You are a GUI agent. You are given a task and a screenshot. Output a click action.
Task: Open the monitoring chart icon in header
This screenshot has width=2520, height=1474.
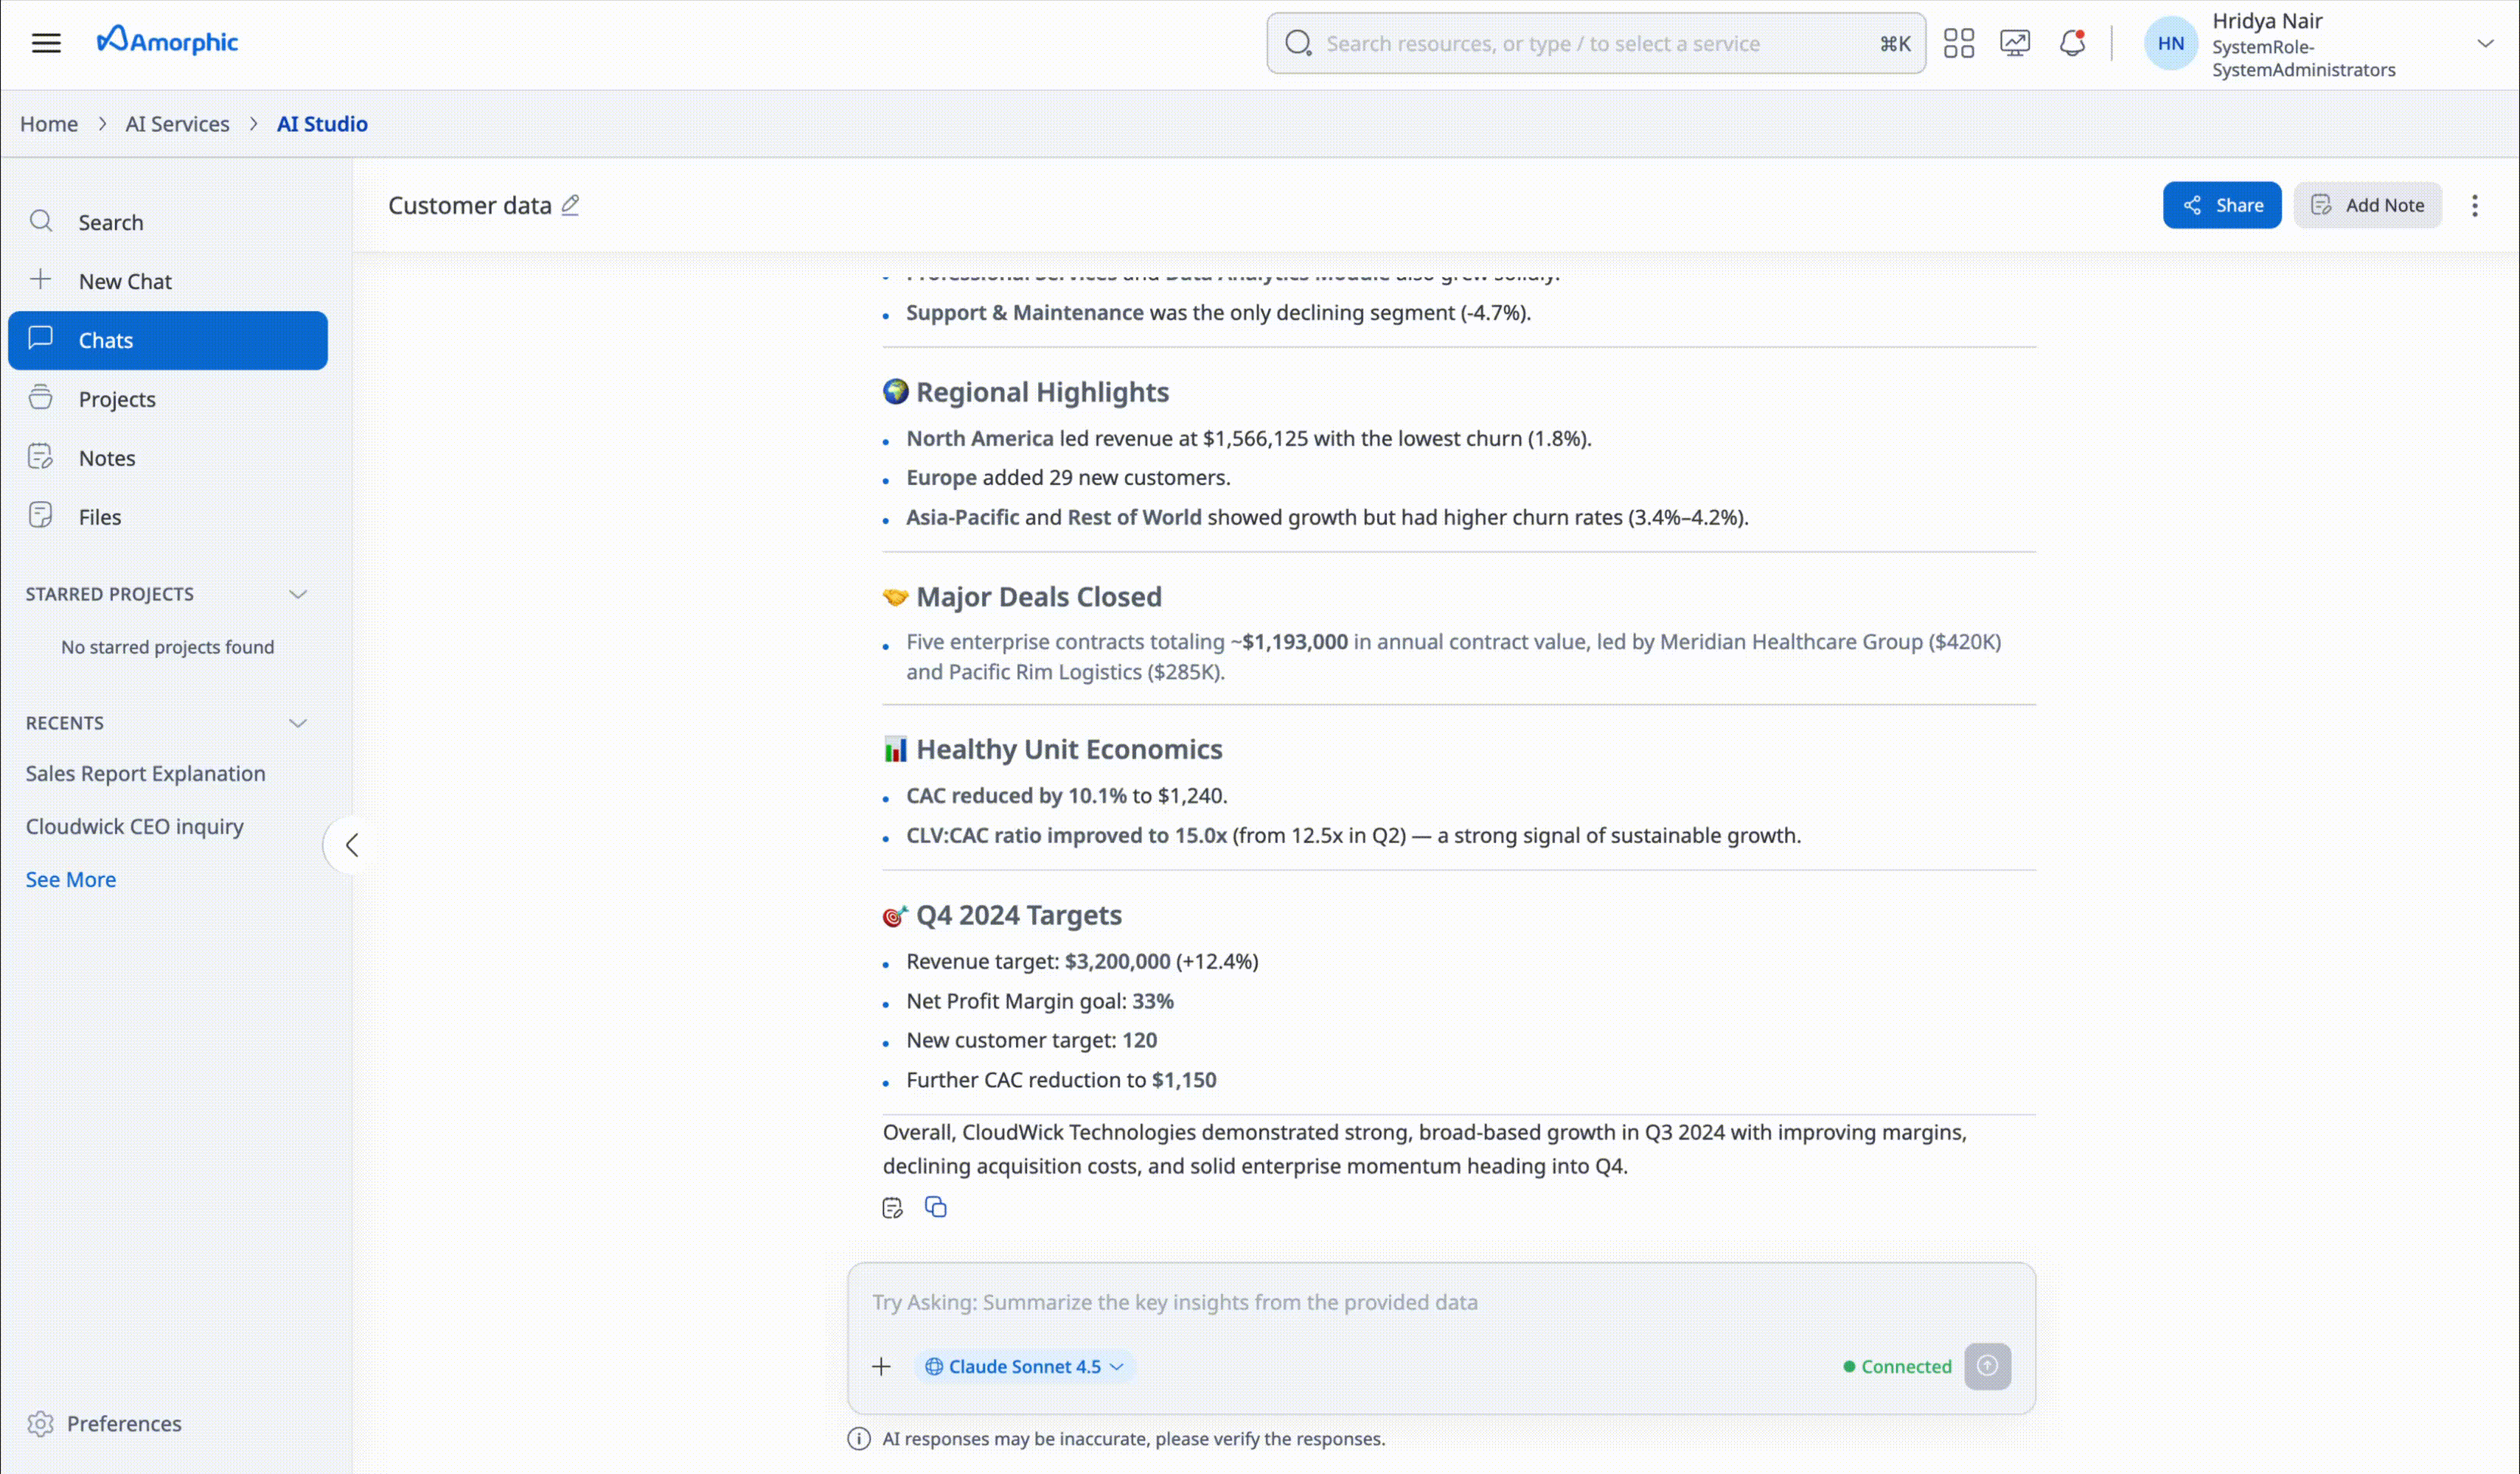pos(2014,43)
